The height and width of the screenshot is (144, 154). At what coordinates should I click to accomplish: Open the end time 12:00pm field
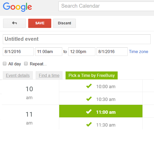coord(81,52)
